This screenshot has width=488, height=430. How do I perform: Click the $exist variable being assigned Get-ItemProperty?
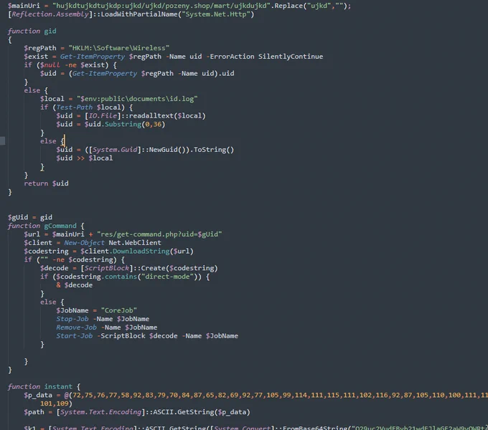(x=36, y=57)
